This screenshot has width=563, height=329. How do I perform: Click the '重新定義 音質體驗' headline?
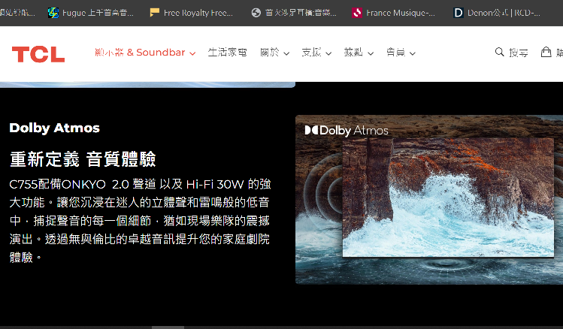click(x=83, y=159)
